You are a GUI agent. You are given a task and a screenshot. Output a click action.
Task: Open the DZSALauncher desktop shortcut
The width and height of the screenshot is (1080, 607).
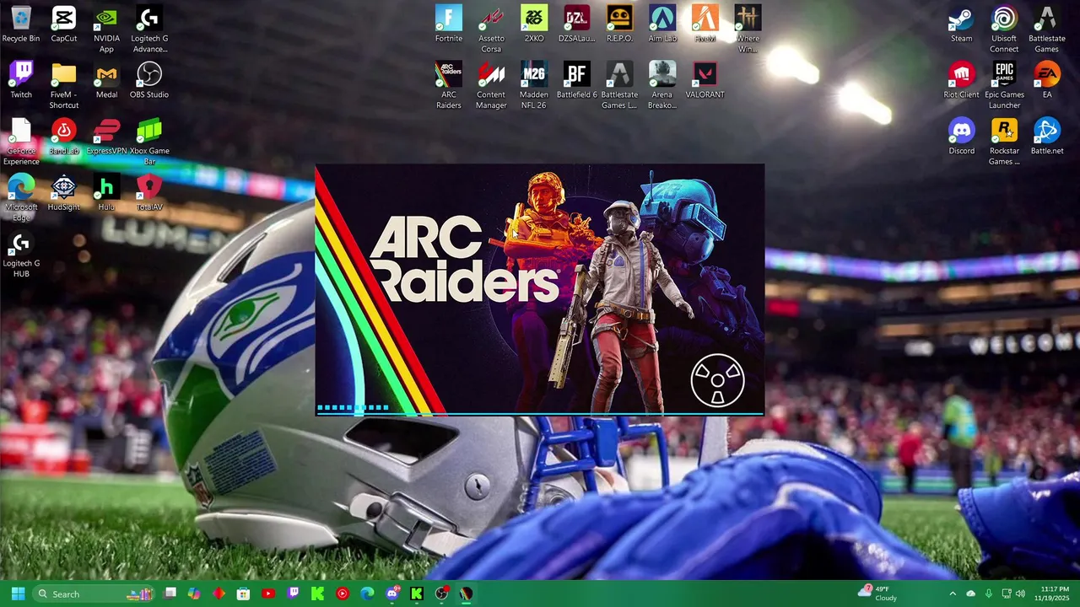tap(576, 24)
